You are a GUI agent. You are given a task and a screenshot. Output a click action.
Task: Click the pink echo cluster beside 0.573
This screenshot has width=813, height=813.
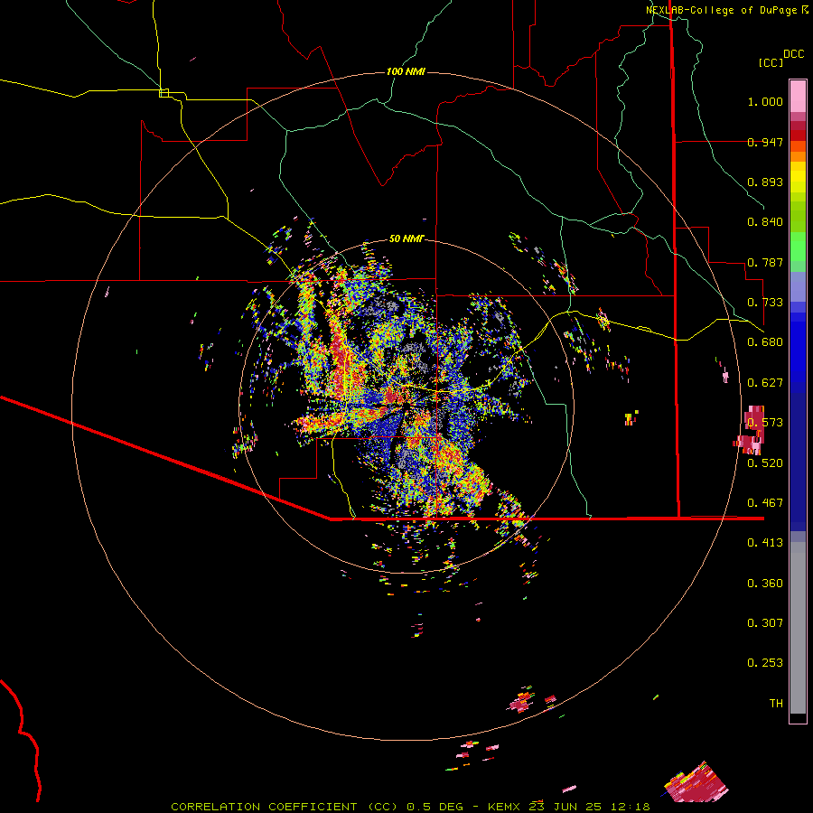[x=749, y=431]
